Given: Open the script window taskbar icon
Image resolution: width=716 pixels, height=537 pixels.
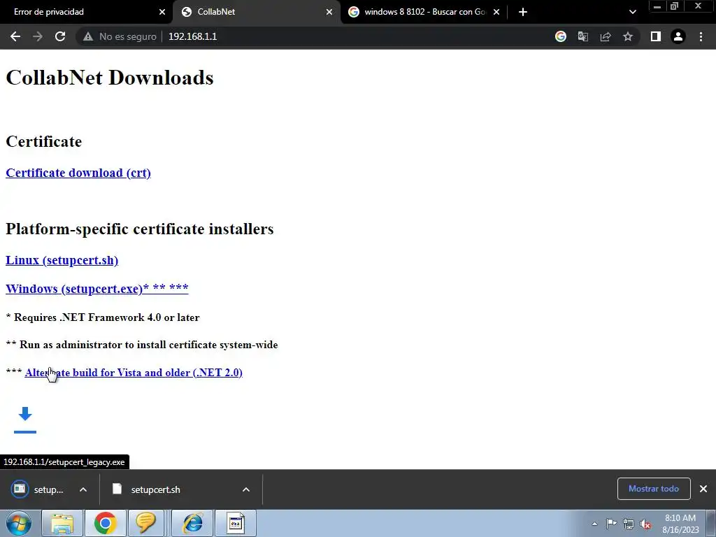Looking at the screenshot, I should coord(236,523).
